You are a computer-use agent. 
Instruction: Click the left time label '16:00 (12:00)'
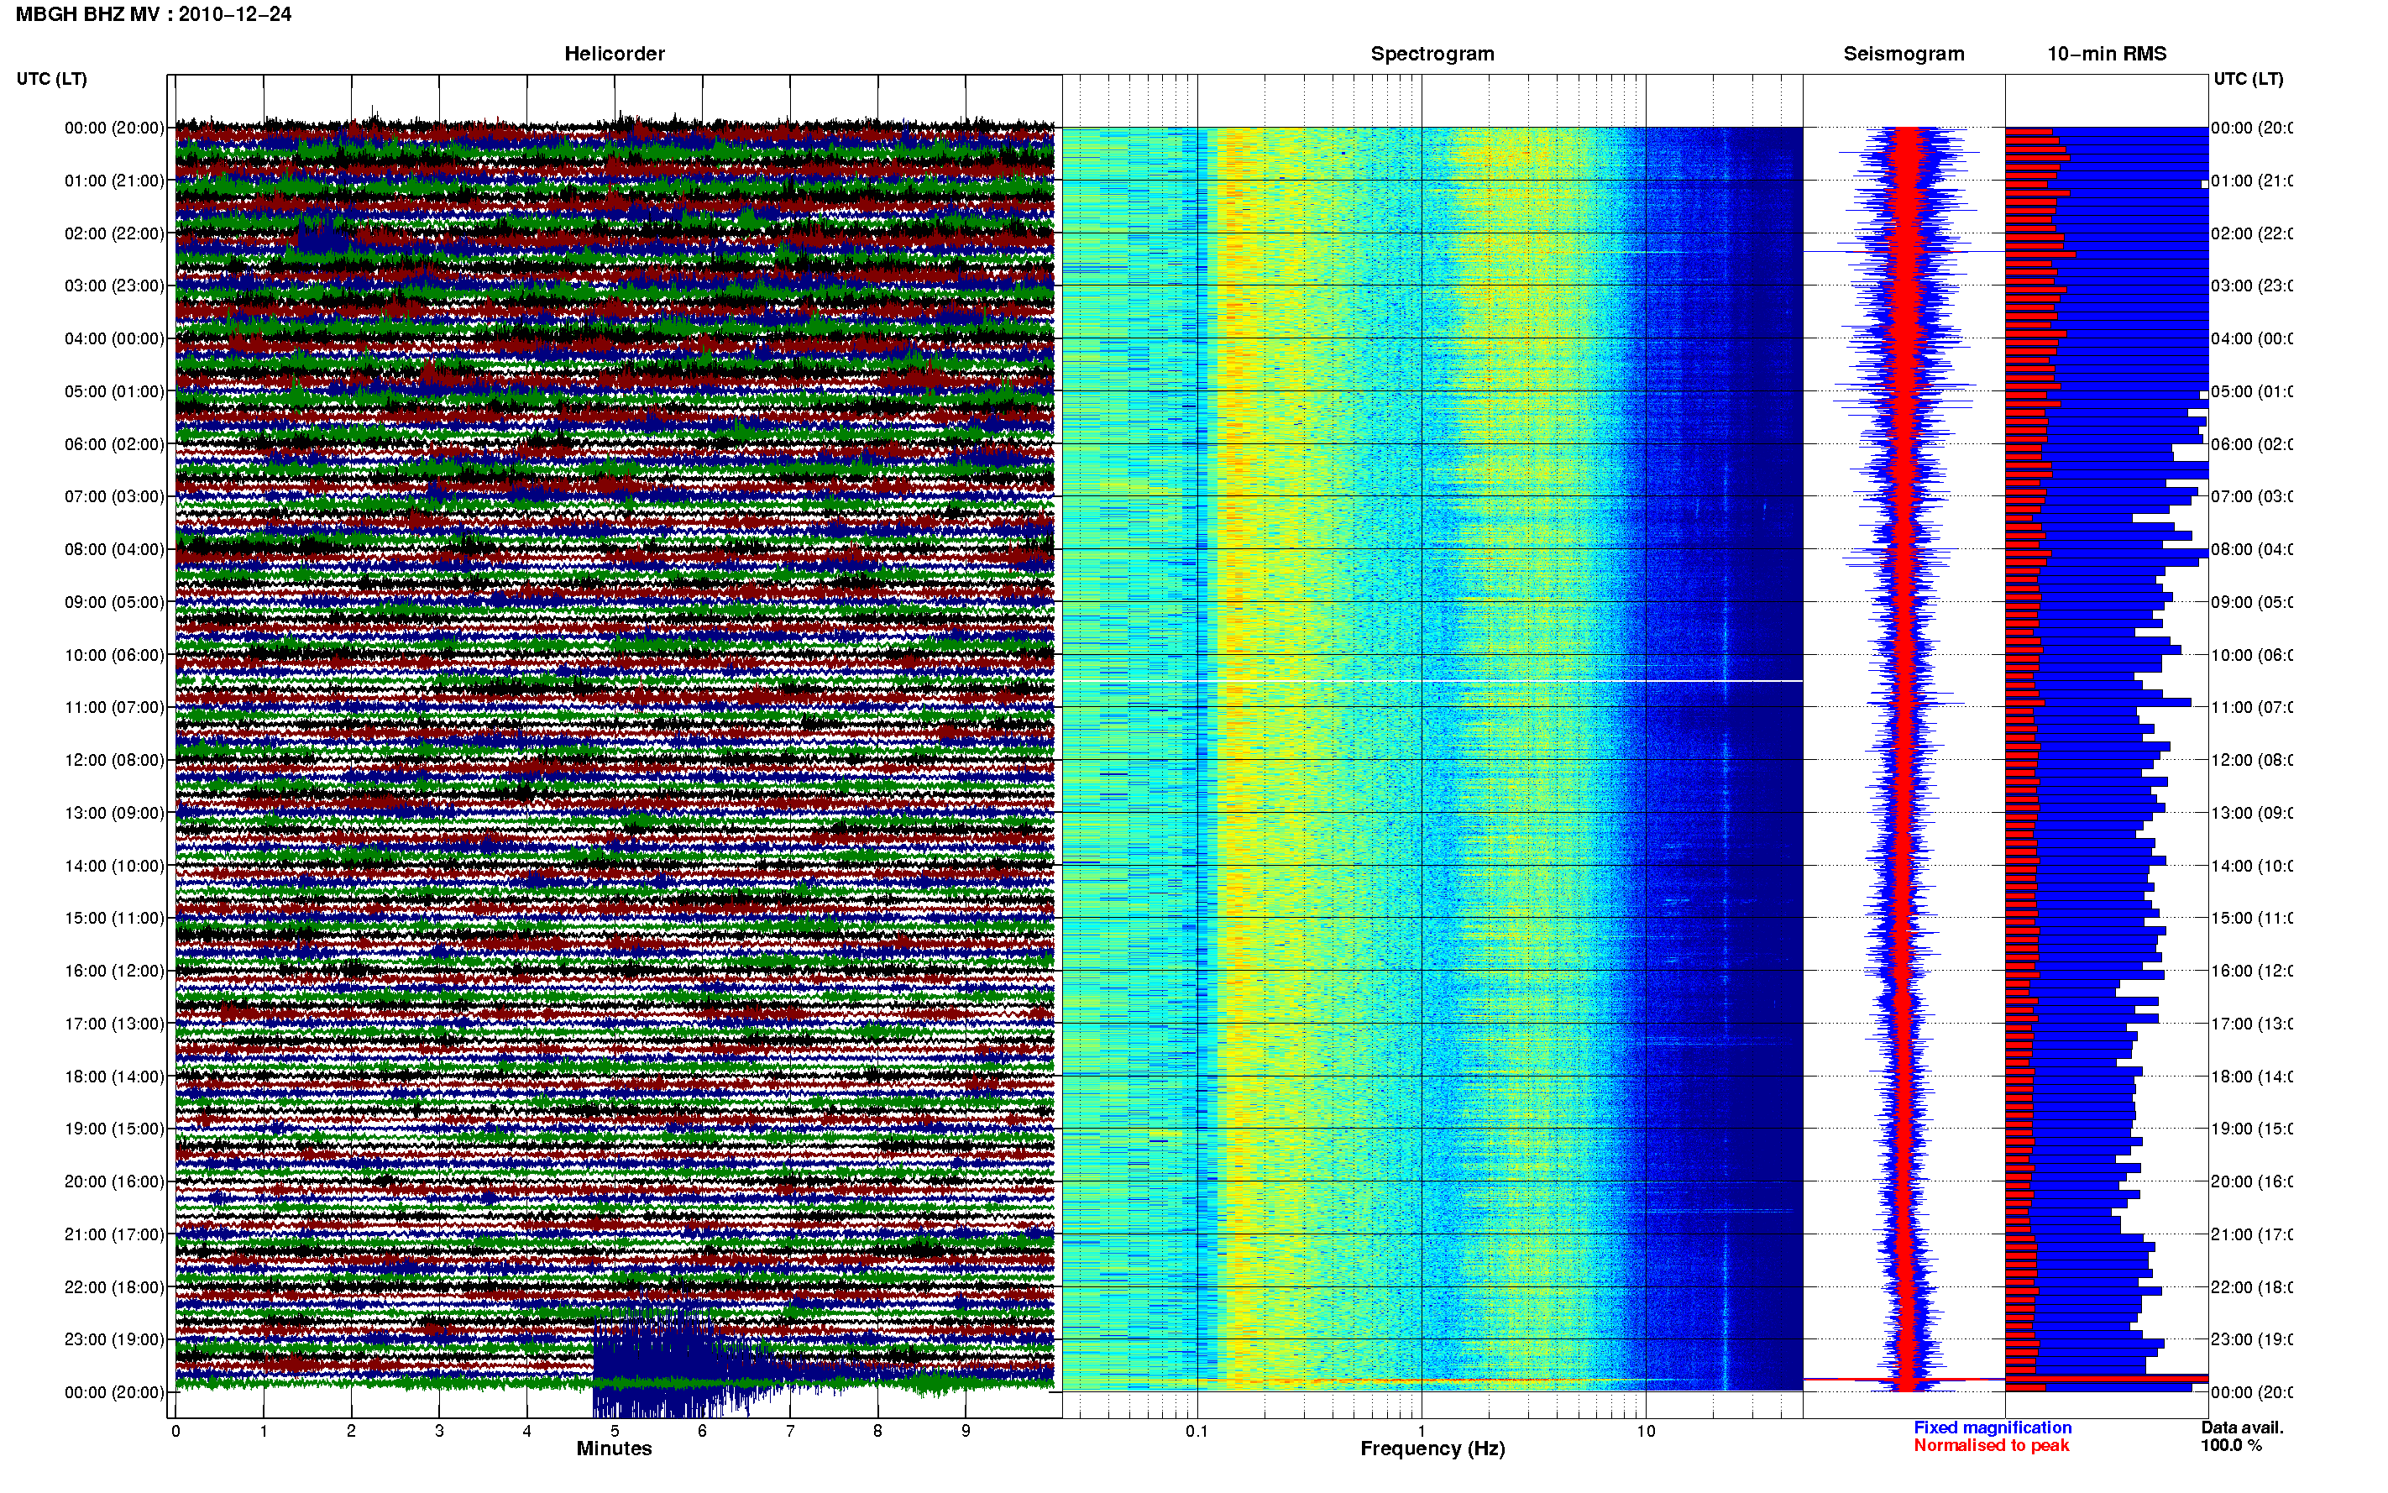[x=114, y=971]
